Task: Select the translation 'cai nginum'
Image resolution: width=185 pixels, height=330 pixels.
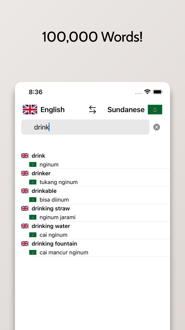Action: 54,235
